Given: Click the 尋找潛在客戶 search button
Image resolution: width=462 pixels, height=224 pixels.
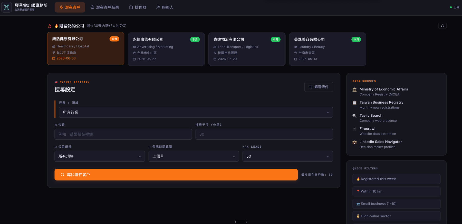Looking at the screenshot, I should tap(176, 175).
